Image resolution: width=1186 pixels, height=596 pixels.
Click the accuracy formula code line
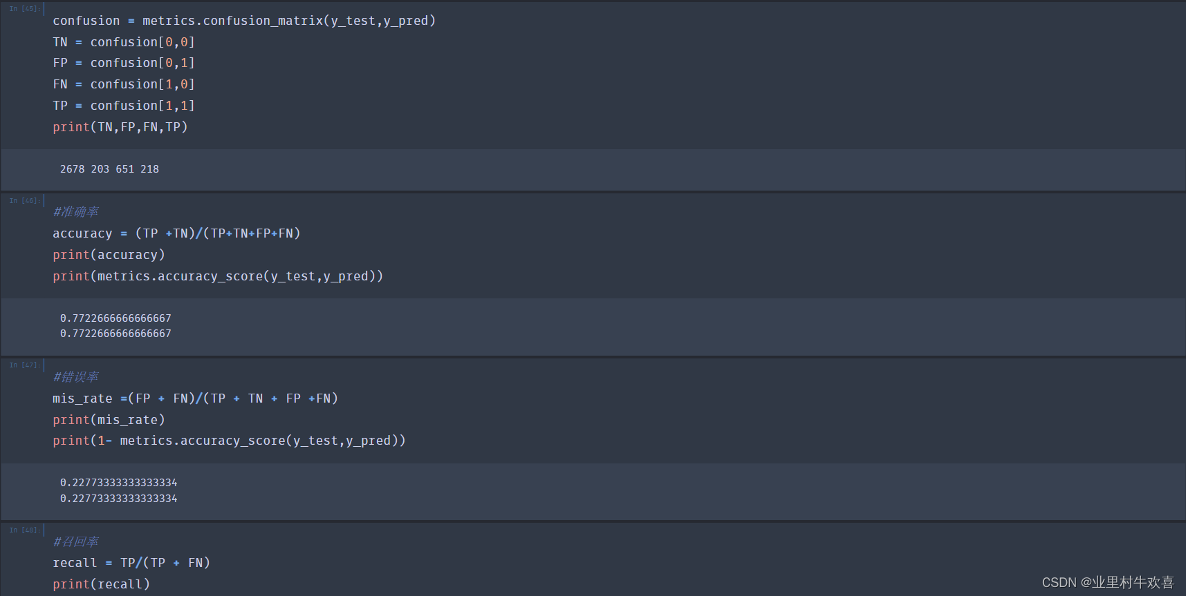pos(176,233)
